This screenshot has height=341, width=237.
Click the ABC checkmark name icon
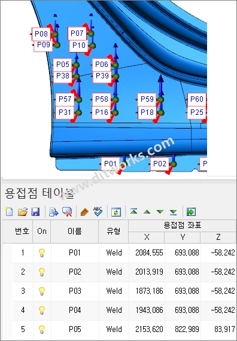click(84, 212)
